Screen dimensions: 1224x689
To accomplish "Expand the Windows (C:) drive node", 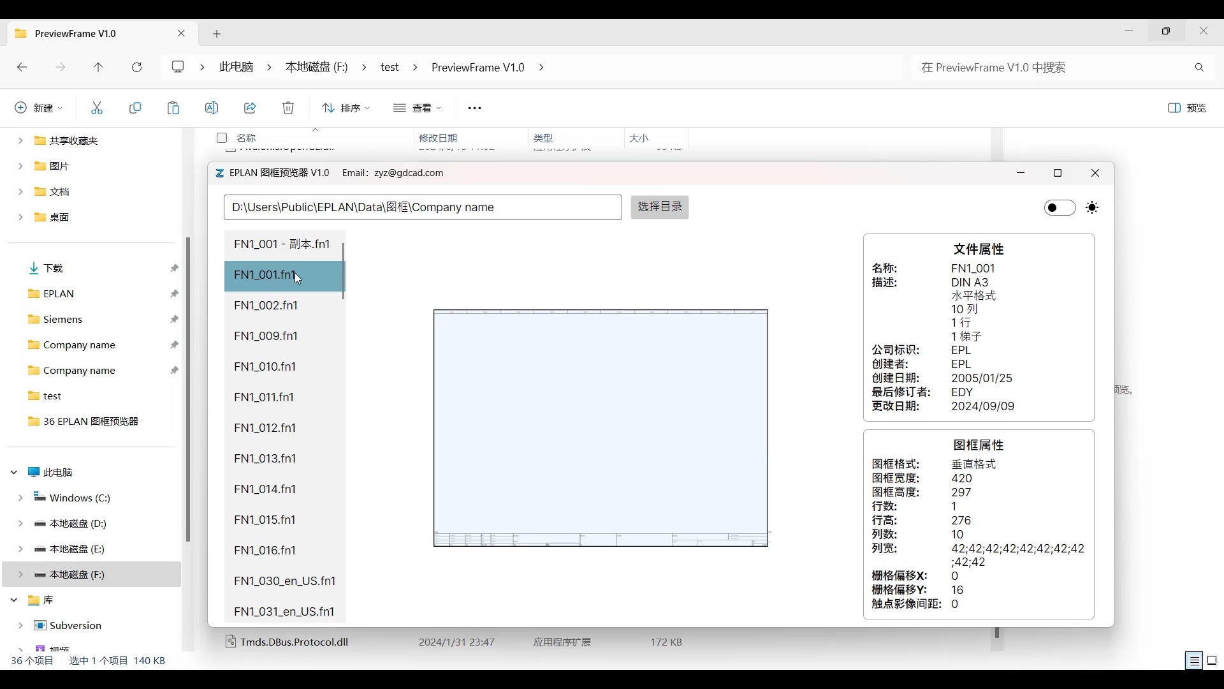I will tap(20, 498).
